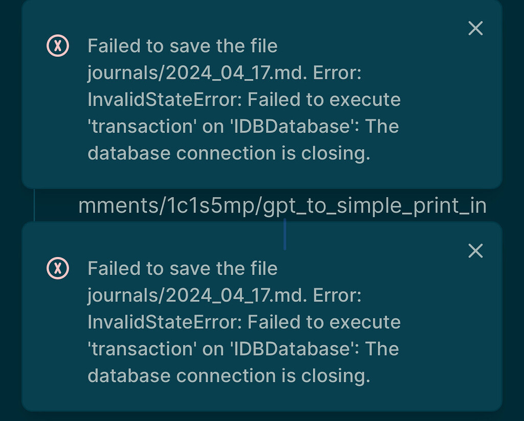Click the pink error indicator of upper toast
This screenshot has height=421, width=524.
pyautogui.click(x=57, y=46)
